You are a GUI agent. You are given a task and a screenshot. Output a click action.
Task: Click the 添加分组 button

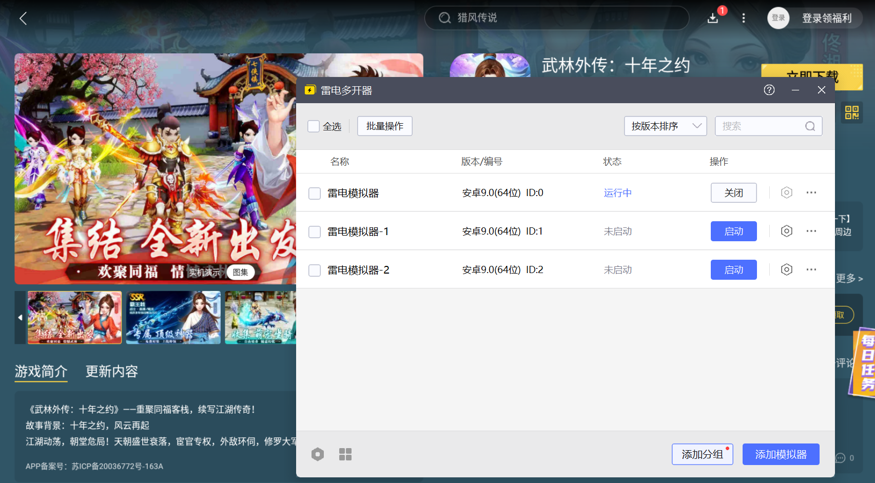[x=702, y=454]
